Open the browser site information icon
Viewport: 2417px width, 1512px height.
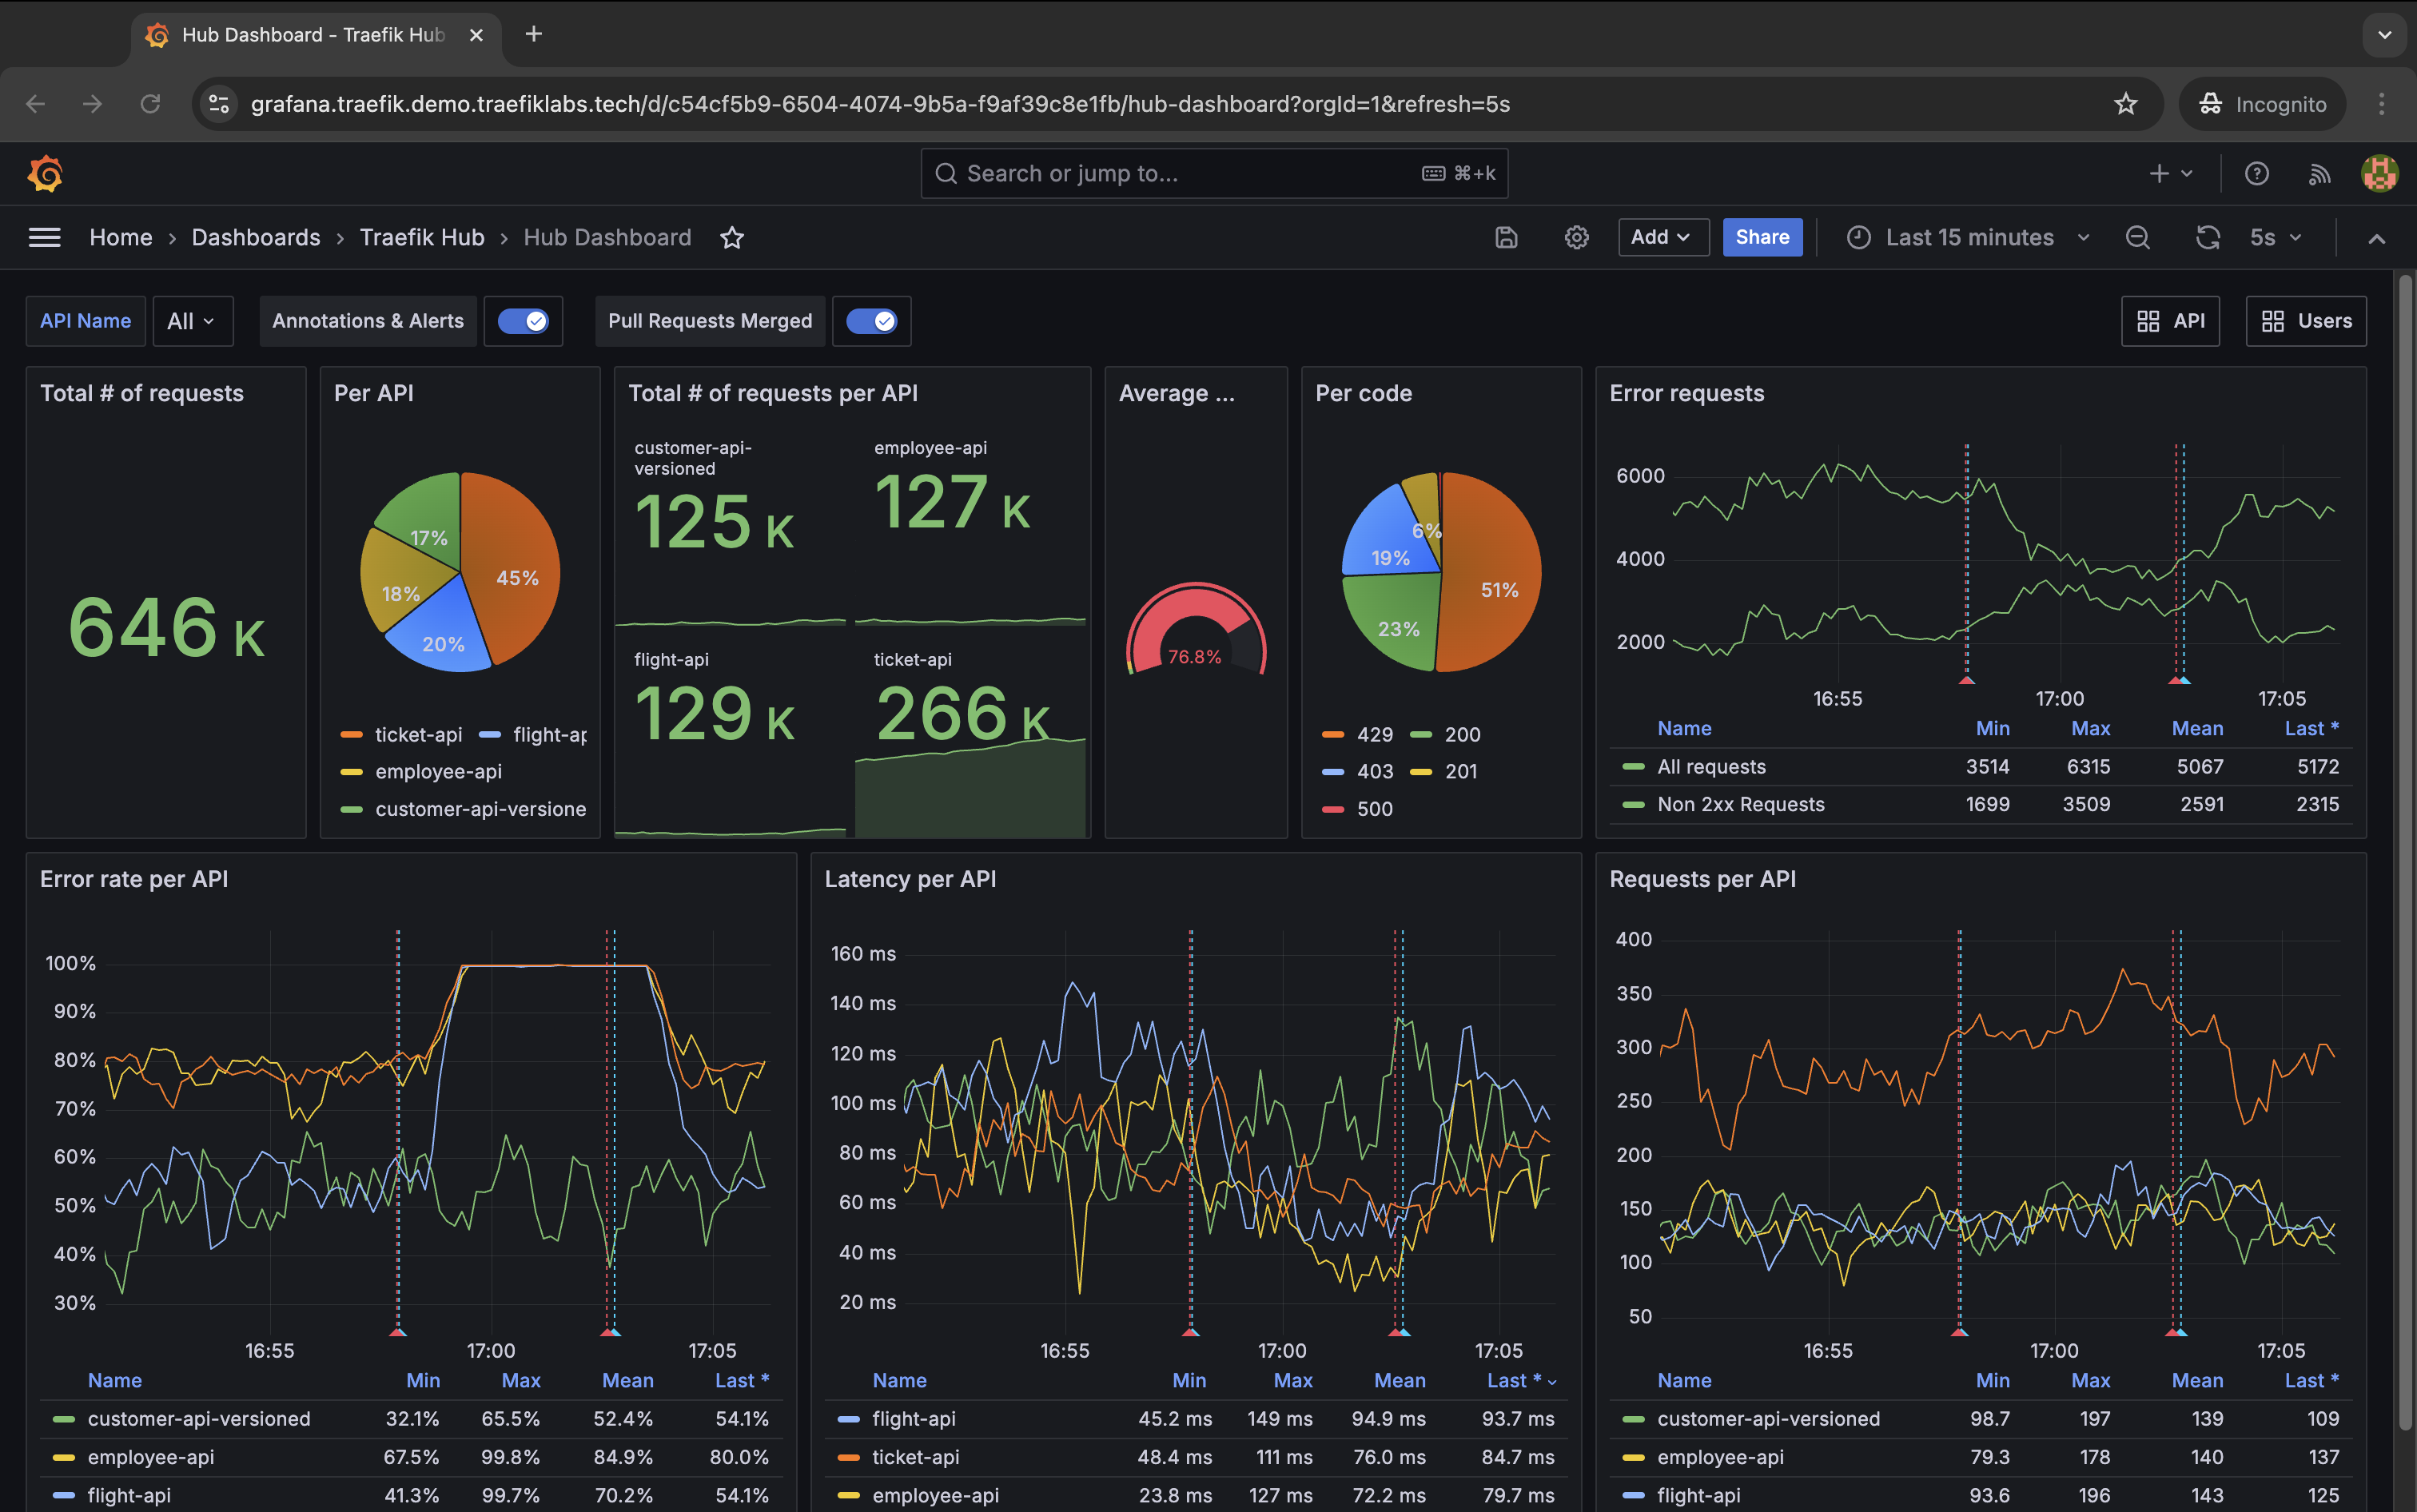pyautogui.click(x=219, y=104)
